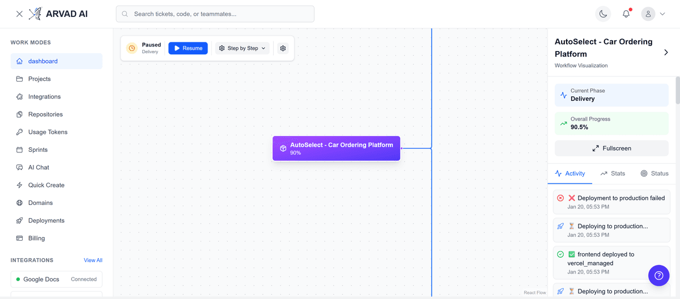
Task: Click the Billing card icon
Action: [x=19, y=238]
